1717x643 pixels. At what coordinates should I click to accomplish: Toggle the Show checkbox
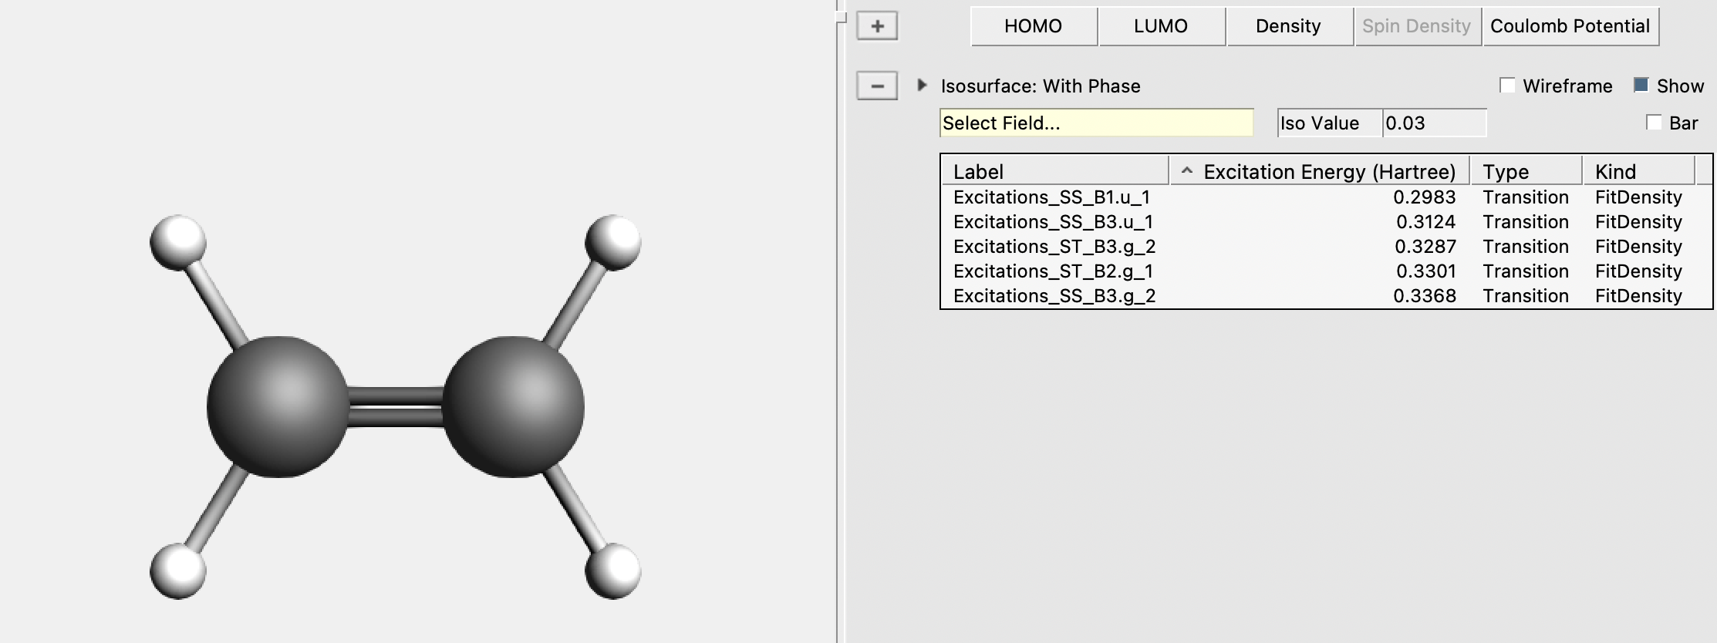[1641, 86]
